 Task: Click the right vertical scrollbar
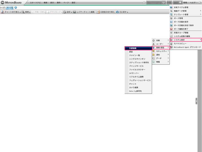coord(200,101)
